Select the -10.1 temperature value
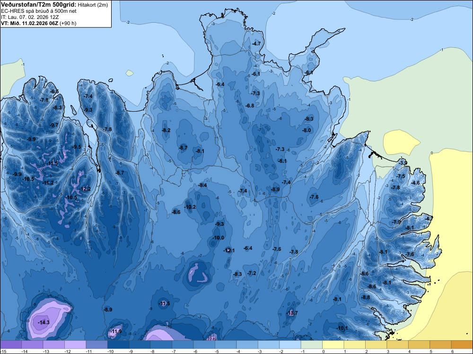 pos(342,328)
